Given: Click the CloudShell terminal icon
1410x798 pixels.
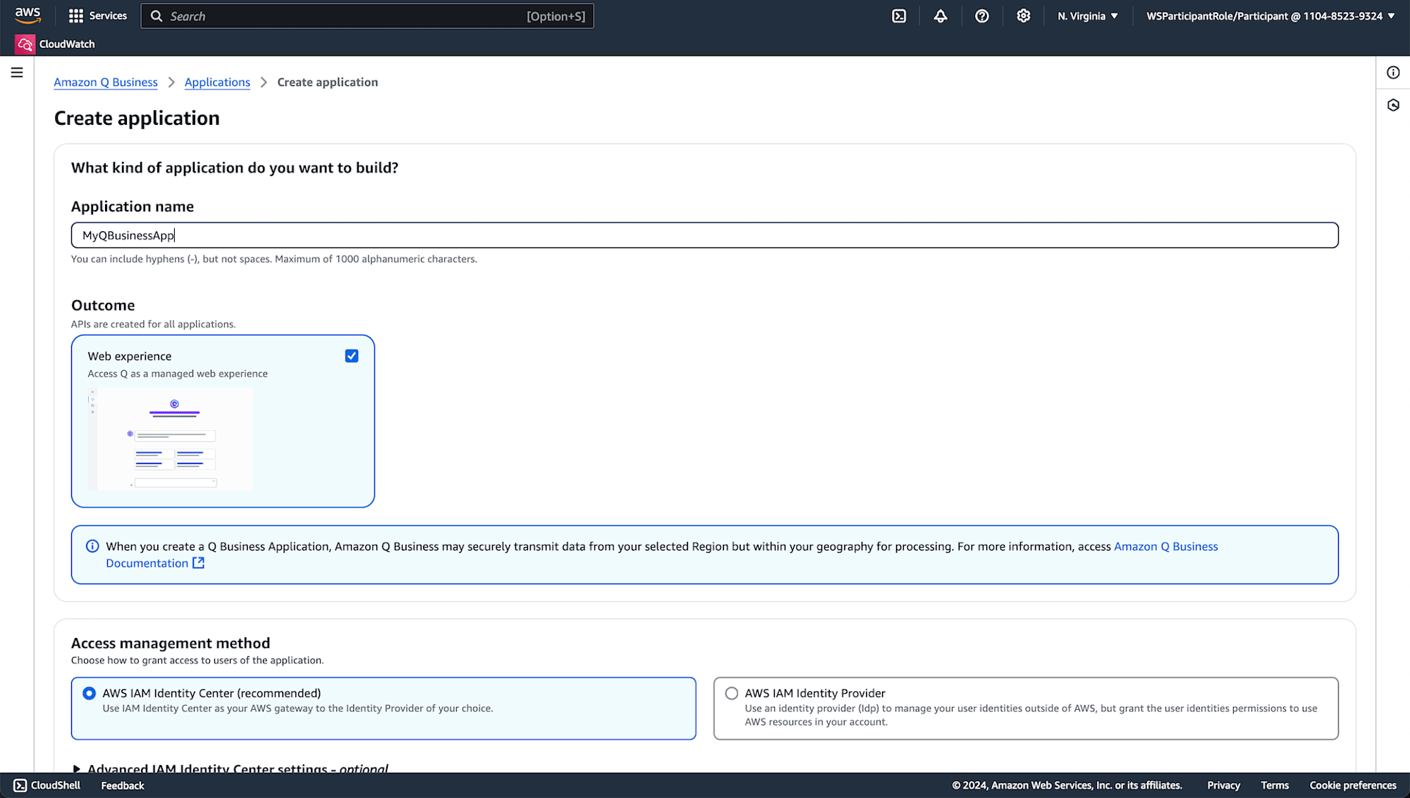Looking at the screenshot, I should point(899,16).
